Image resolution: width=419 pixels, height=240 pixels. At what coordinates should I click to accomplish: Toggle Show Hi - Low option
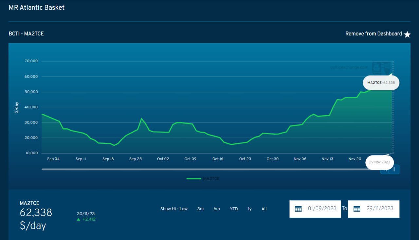tap(174, 209)
